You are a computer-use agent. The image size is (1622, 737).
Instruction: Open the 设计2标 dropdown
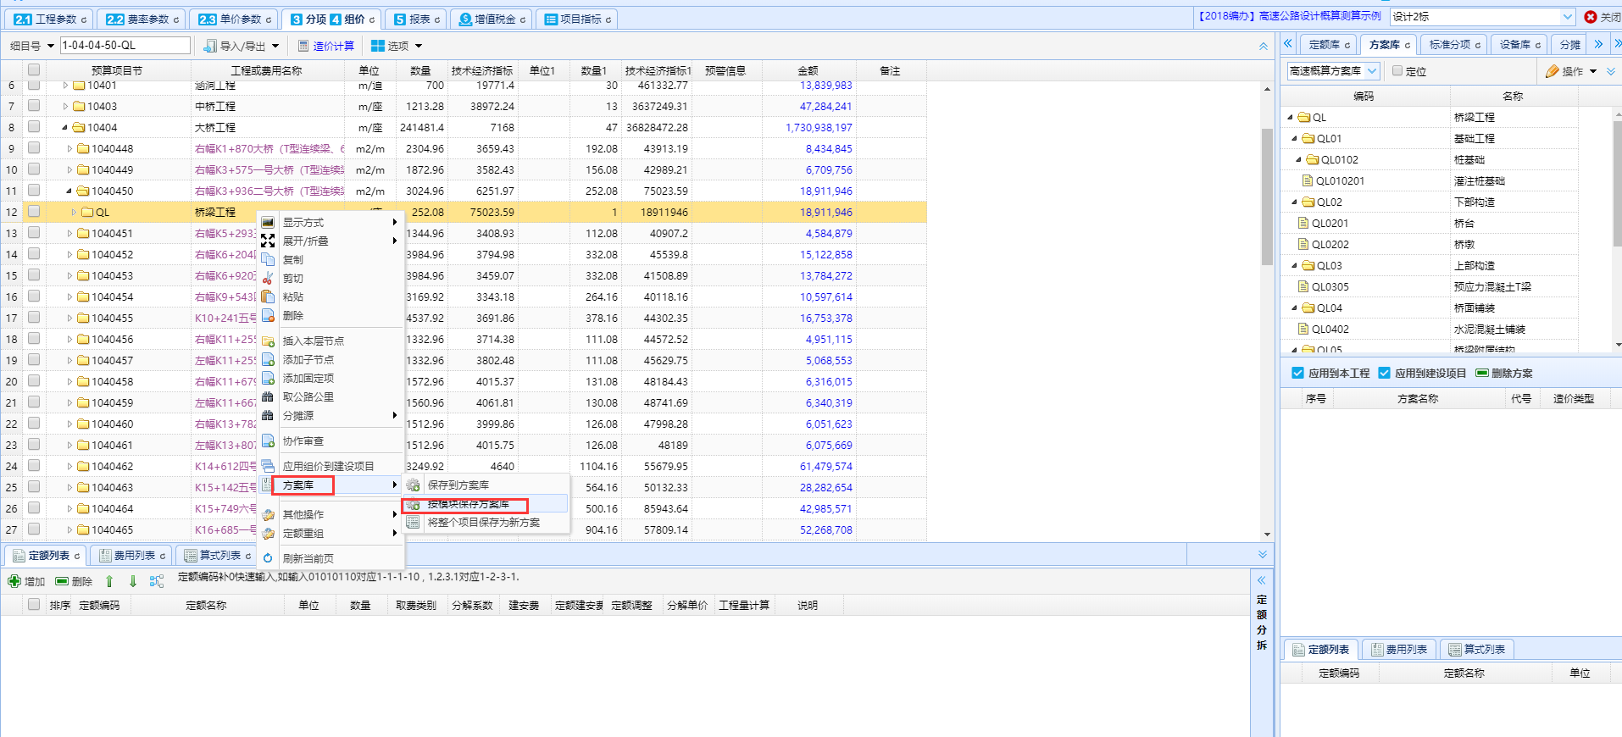pos(1567,17)
